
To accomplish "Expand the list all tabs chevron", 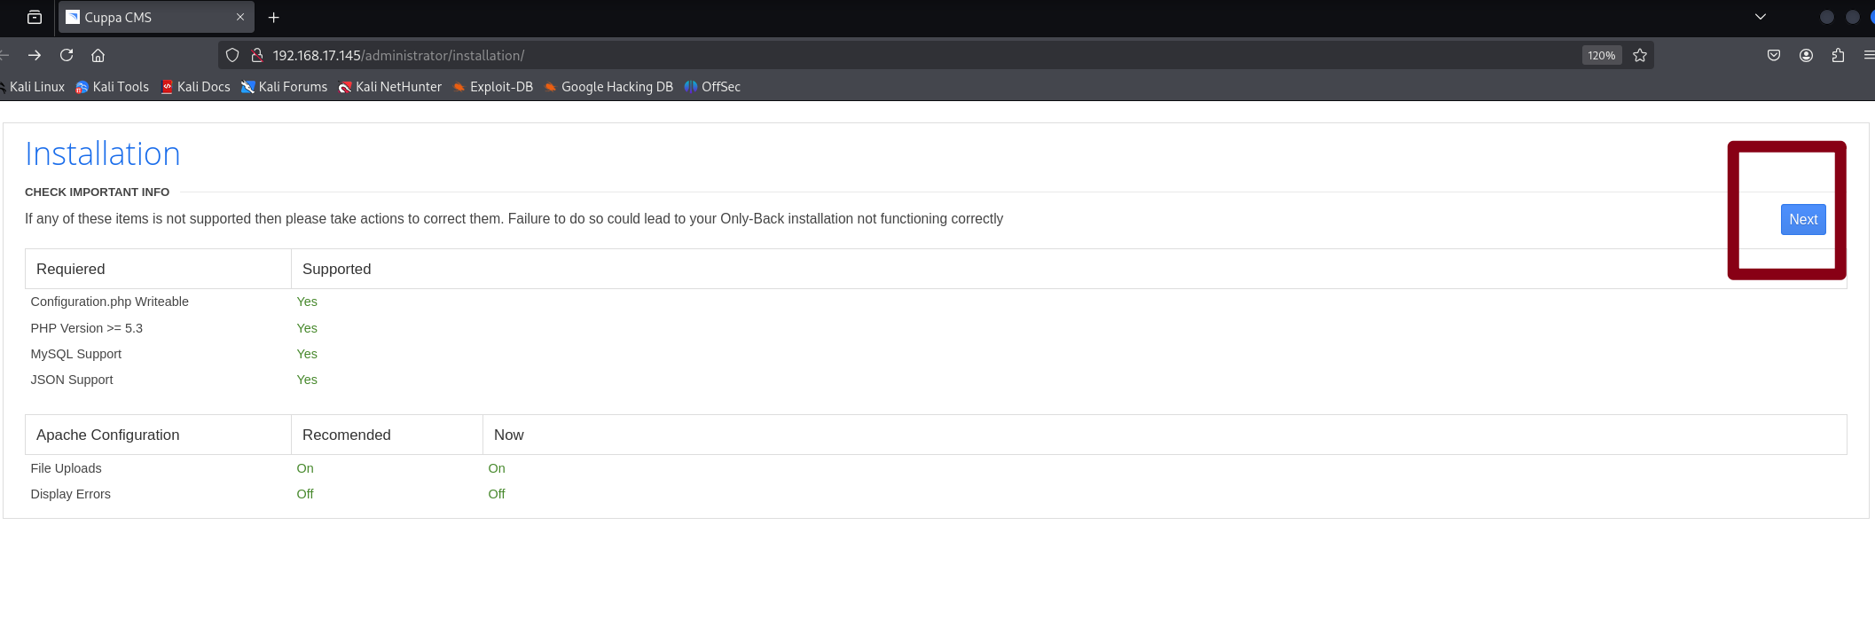I will tap(1761, 17).
